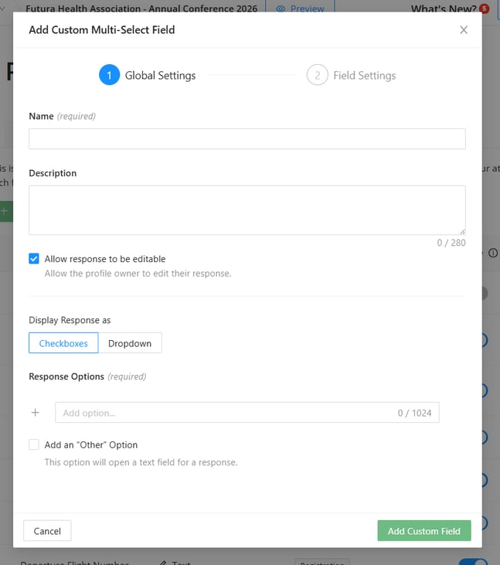Click the info icon behind dialog's right edge
This screenshot has height=565, width=500.
(x=493, y=253)
